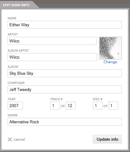This screenshot has height=152, width=130.
Task: Click the cancel text link
Action: click(19, 139)
